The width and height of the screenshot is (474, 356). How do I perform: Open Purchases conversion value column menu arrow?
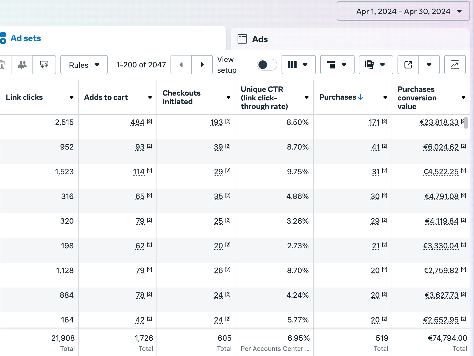[464, 97]
